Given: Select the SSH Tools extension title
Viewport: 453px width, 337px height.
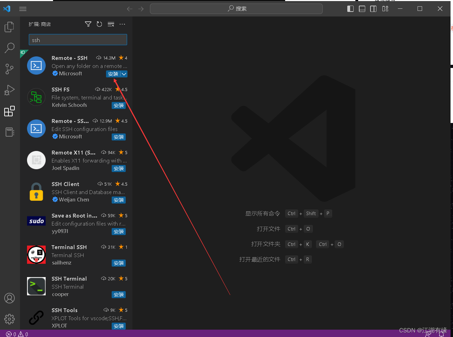Looking at the screenshot, I should coord(65,310).
